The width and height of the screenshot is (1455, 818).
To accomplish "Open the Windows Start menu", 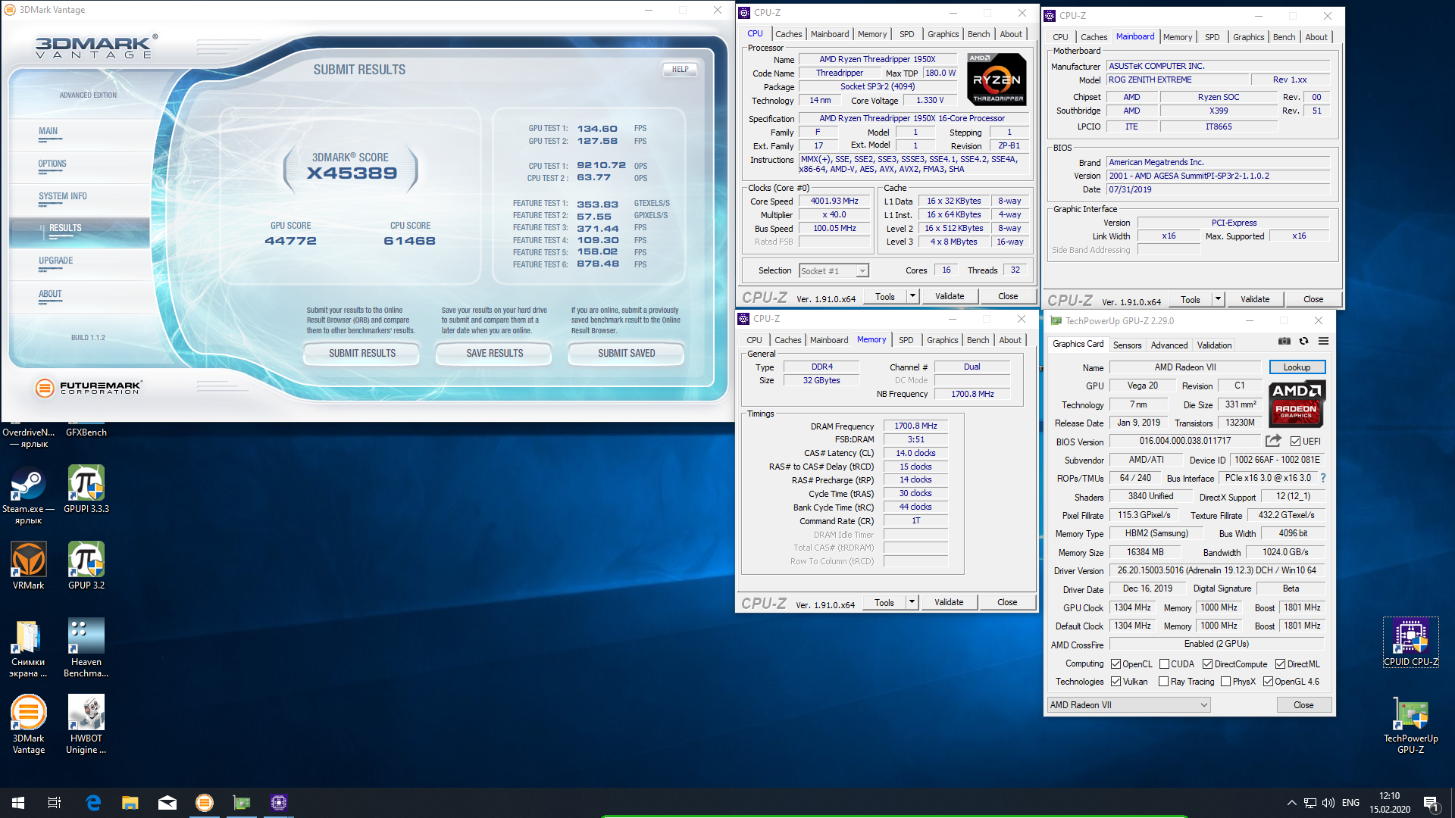I will [x=18, y=803].
